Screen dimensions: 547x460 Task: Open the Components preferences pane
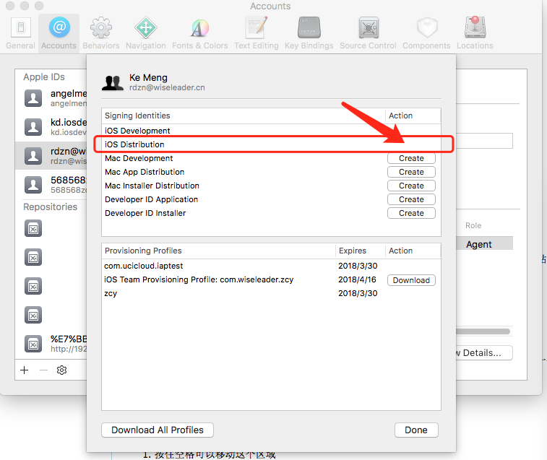click(426, 33)
